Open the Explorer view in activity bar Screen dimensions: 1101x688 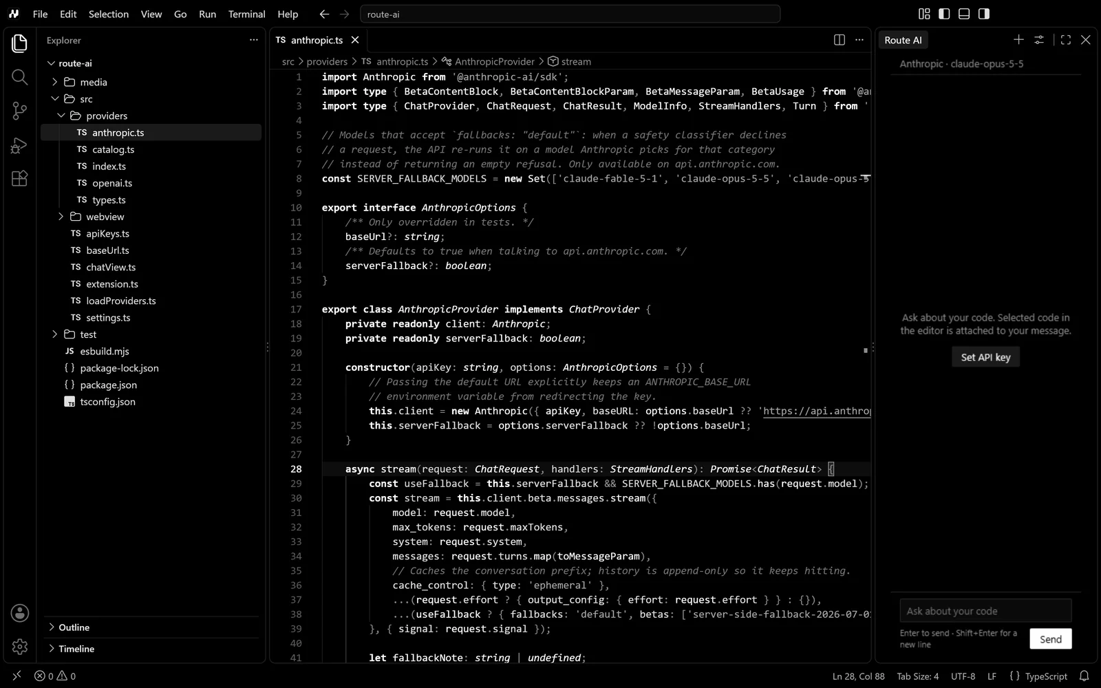(x=19, y=43)
